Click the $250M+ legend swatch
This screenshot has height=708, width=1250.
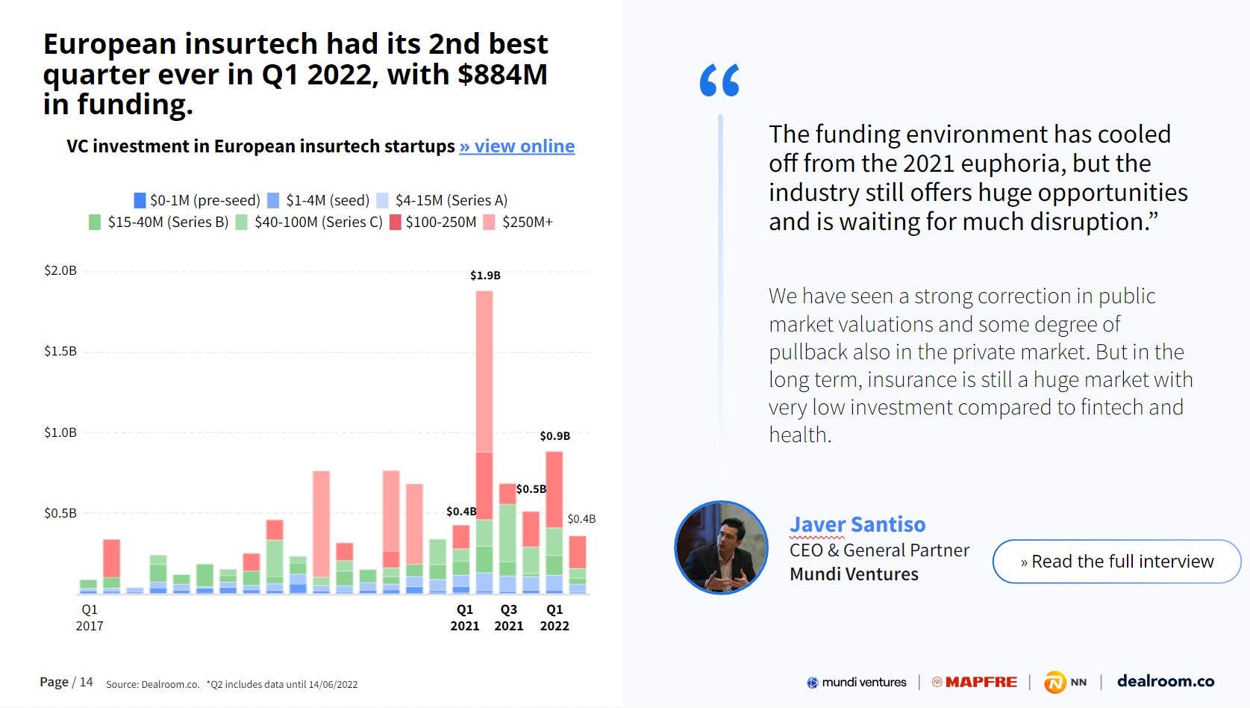490,222
